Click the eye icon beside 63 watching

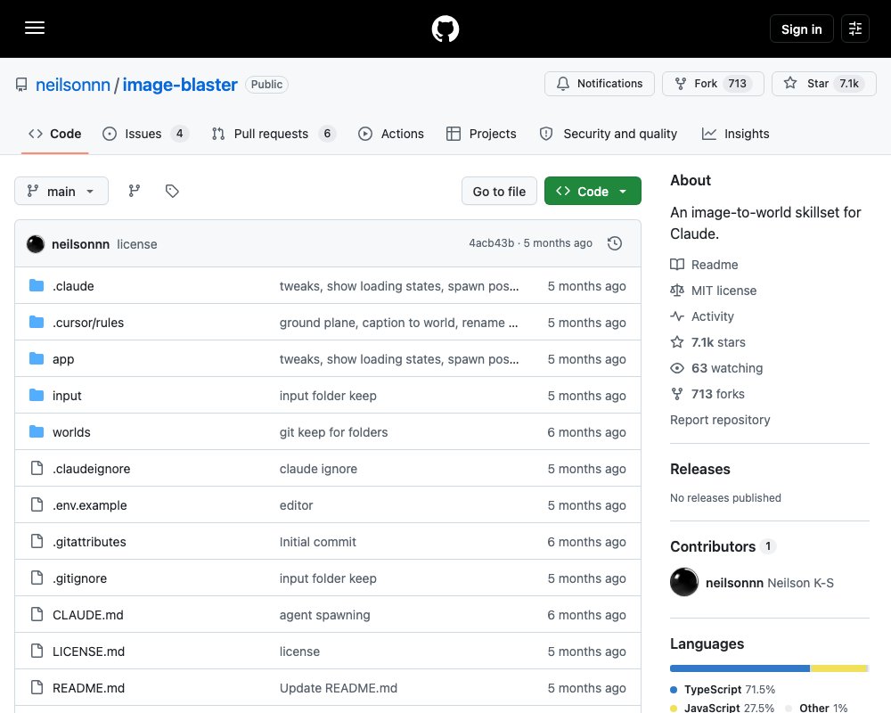pyautogui.click(x=677, y=368)
